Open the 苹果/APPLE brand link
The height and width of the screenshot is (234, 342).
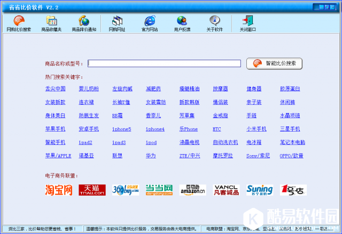point(58,156)
